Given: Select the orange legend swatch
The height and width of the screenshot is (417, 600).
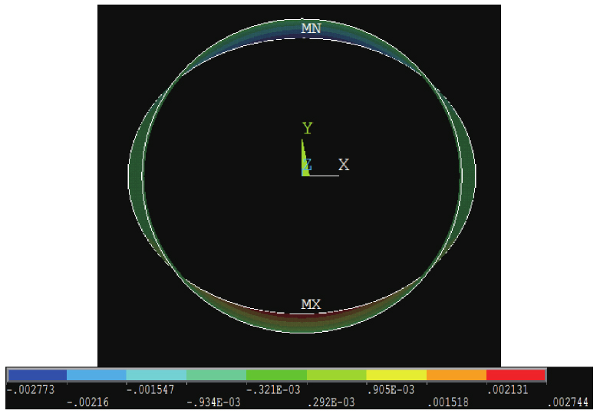Looking at the screenshot, I should pyautogui.click(x=457, y=375).
